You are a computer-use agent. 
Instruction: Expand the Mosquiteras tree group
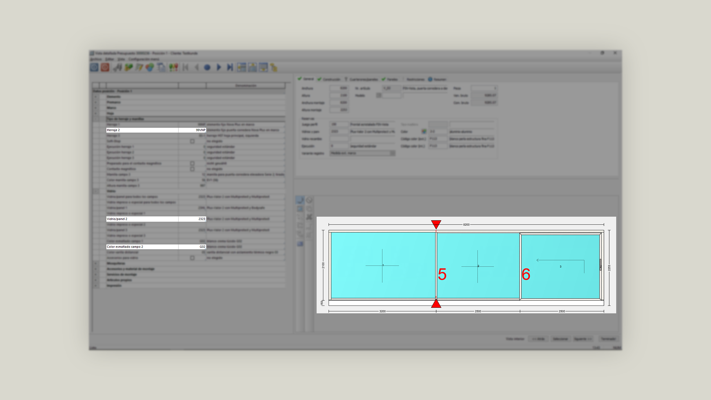96,263
